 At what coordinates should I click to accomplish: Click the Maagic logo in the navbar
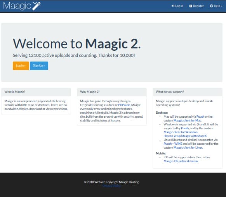[22, 6]
